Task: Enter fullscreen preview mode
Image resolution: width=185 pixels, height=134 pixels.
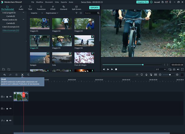Action: click(182, 69)
